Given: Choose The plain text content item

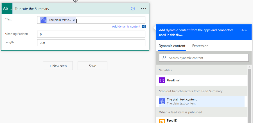Looking at the screenshot, I should (202, 101).
